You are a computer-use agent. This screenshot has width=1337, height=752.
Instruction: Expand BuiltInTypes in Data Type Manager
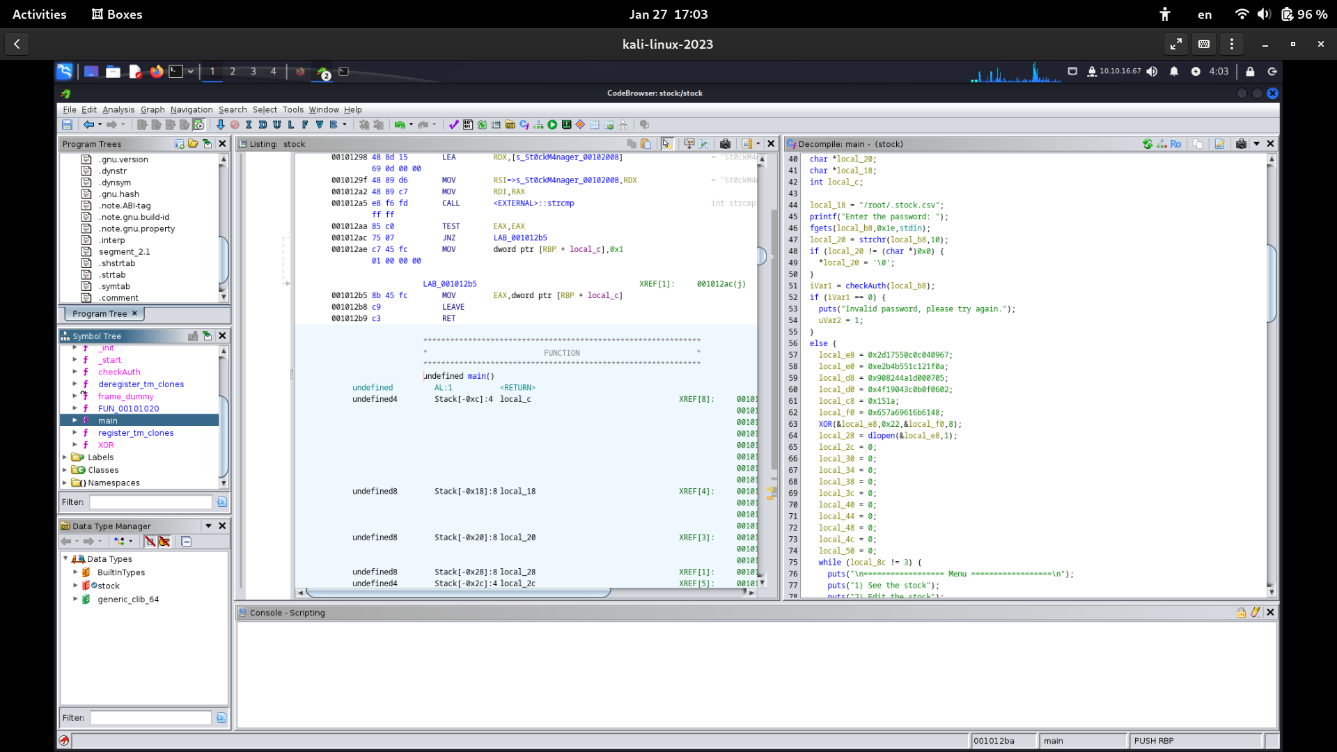(75, 572)
